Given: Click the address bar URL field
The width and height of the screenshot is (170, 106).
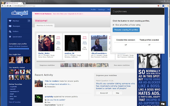Looking at the screenshot, I should tap(84, 6).
